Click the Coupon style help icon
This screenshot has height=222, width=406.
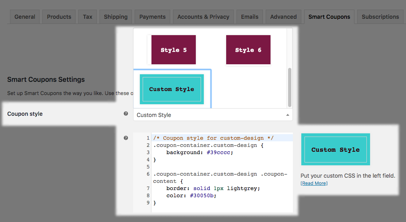click(126, 113)
